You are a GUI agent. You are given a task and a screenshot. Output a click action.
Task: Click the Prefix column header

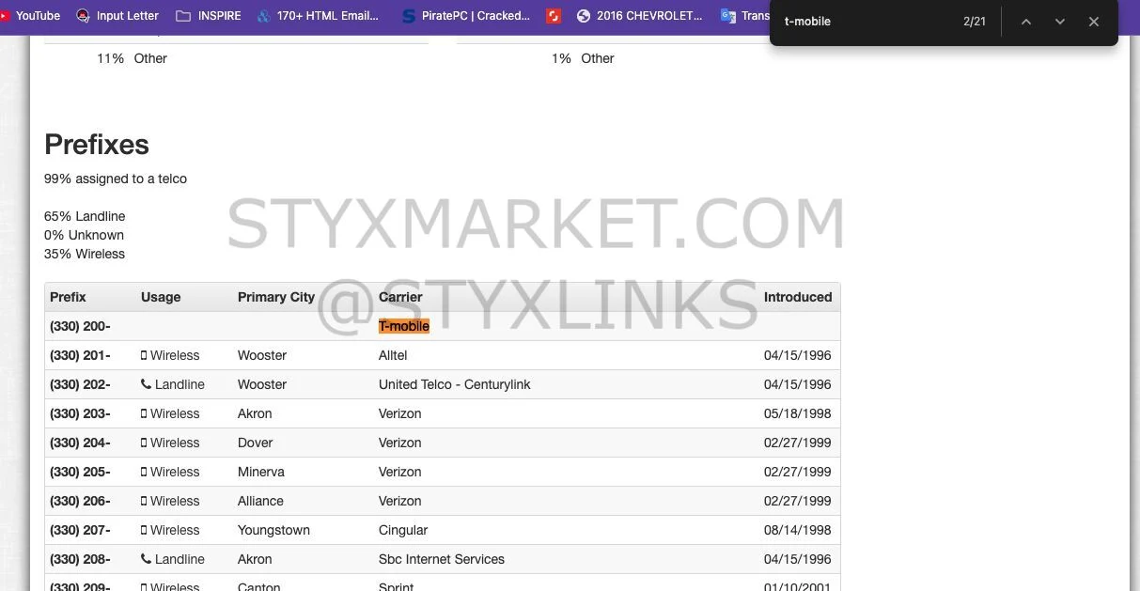tap(68, 297)
